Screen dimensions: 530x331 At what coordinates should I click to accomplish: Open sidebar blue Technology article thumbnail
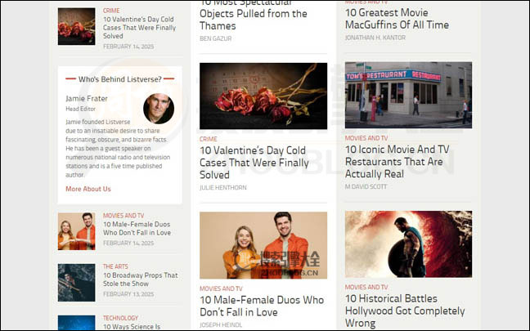pos(76,323)
